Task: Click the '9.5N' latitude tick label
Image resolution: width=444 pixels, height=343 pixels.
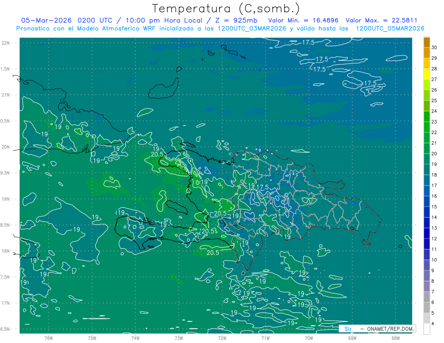Action: pos(5,173)
